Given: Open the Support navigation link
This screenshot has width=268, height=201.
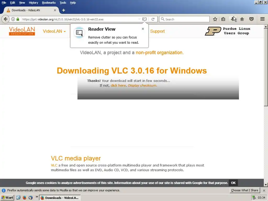Looking at the screenshot, I should 157,31.
